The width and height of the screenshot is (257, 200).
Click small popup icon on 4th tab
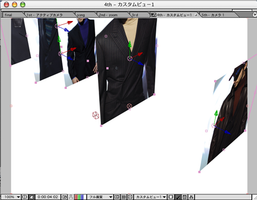click(195, 15)
